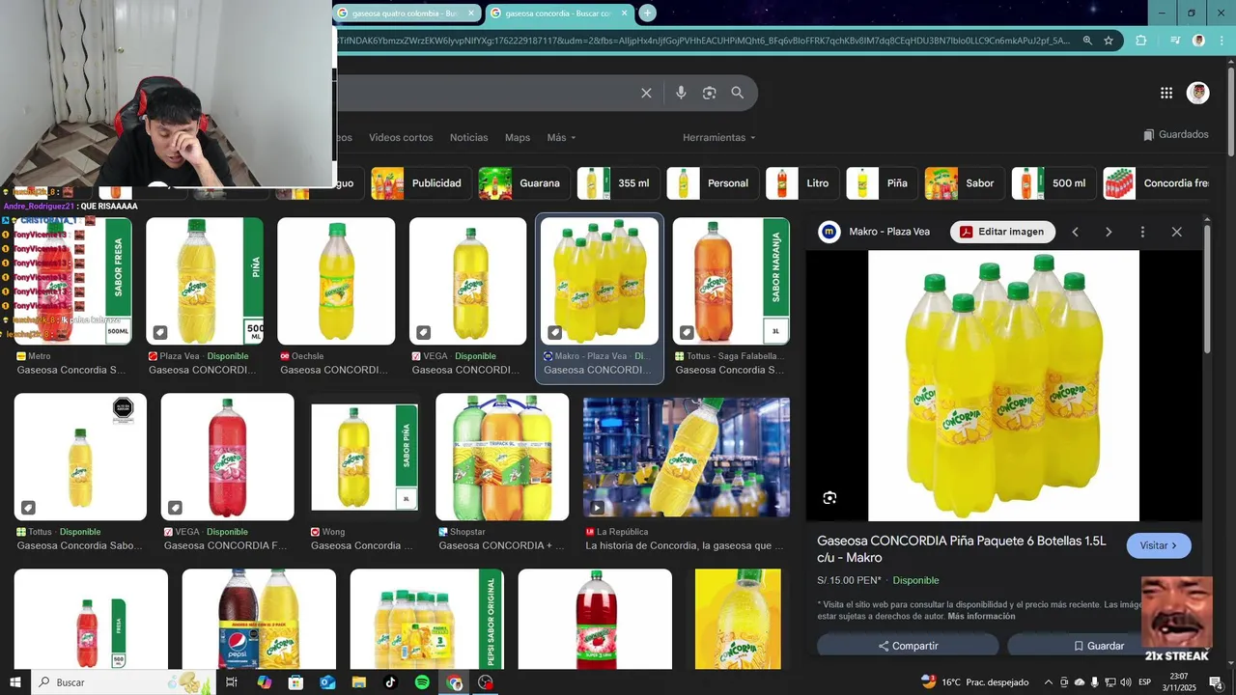Open the Chrome profile picture
Screen dimensions: 1236x695
click(1198, 41)
